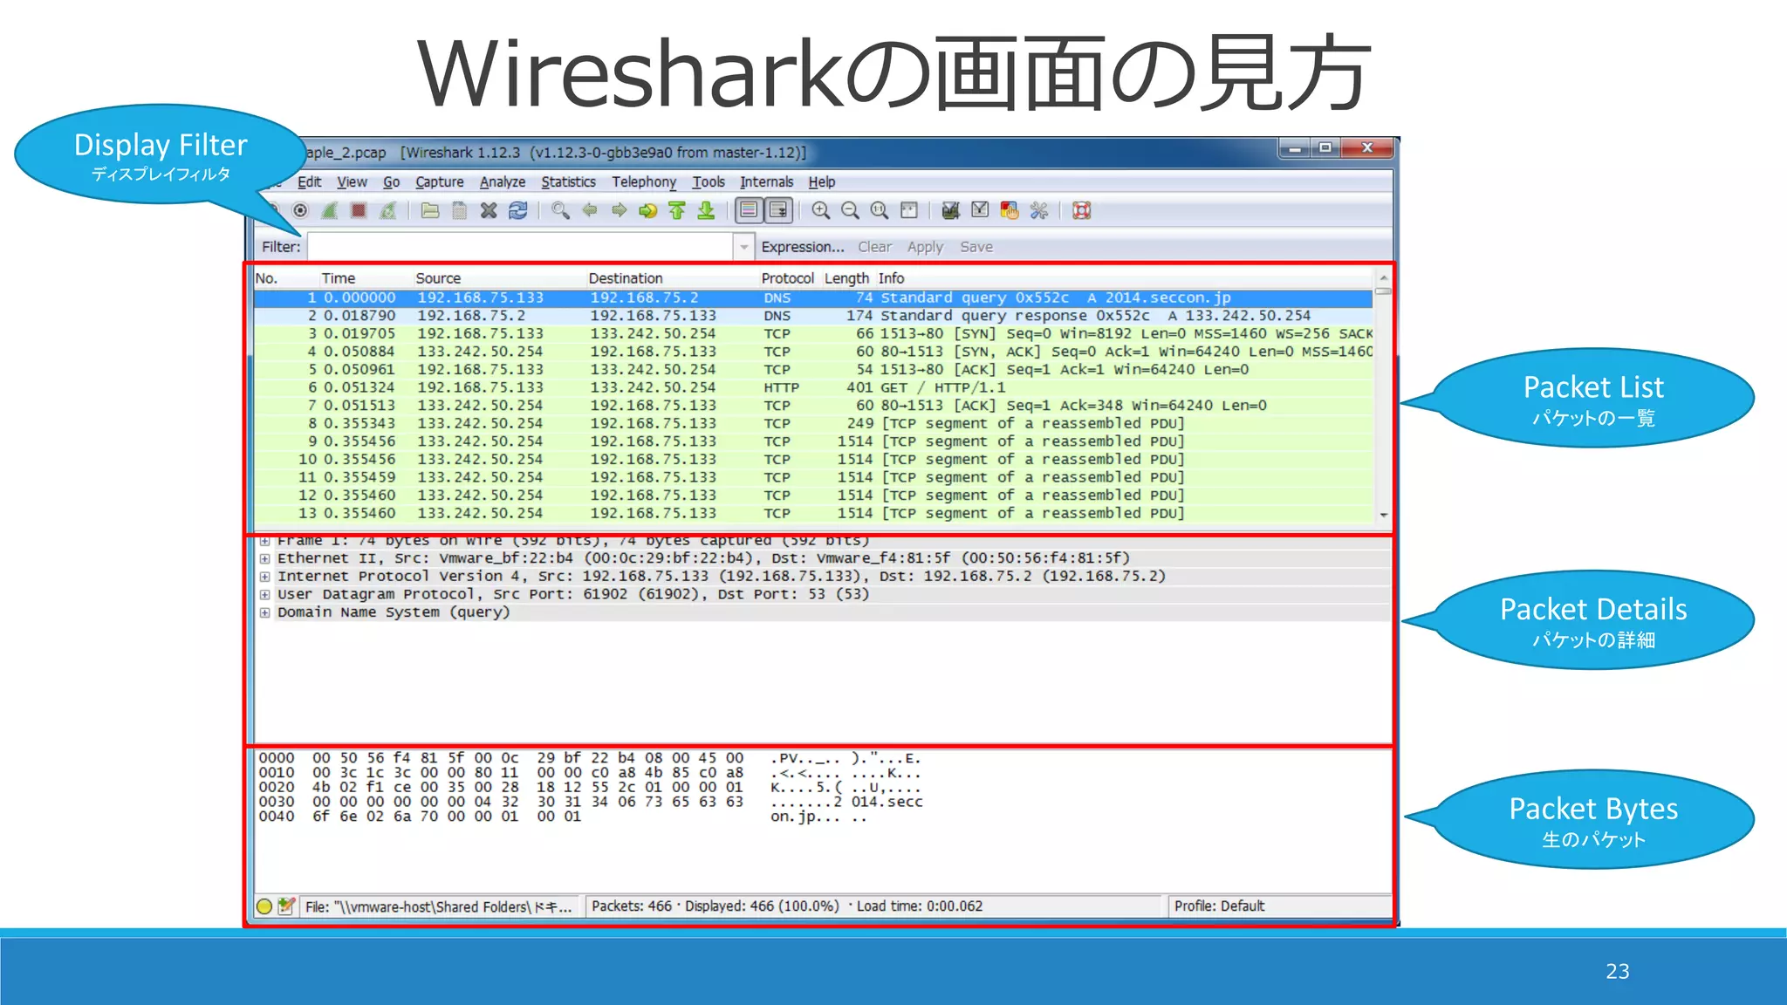
Task: Sort by the No. column header
Action: point(286,278)
